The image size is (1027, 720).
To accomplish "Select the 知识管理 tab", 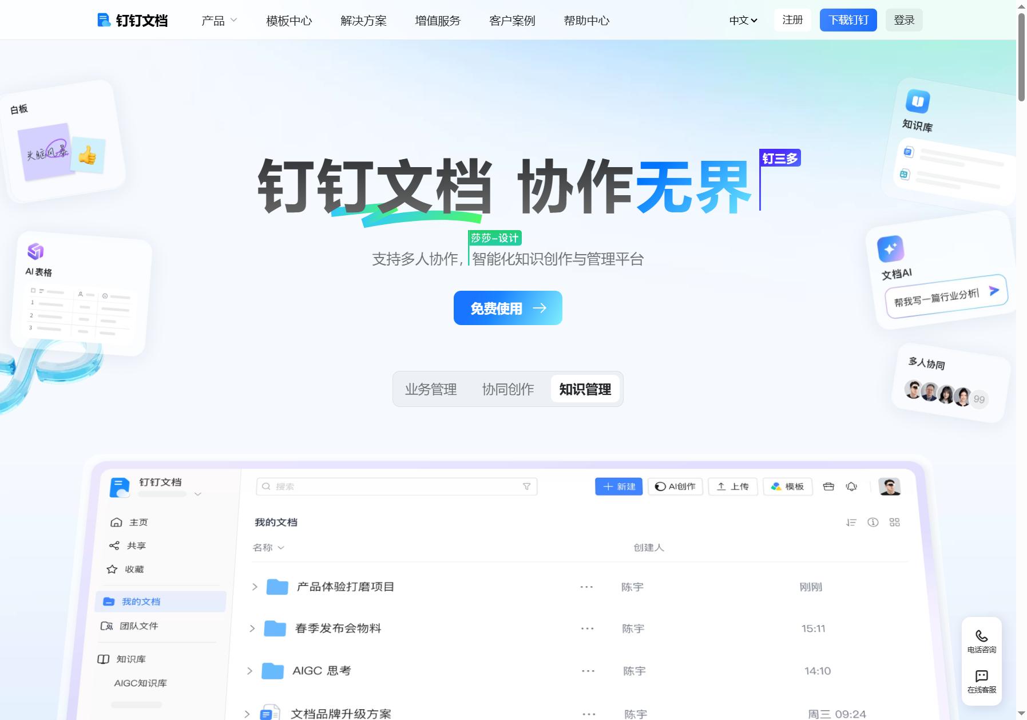I will [x=585, y=389].
